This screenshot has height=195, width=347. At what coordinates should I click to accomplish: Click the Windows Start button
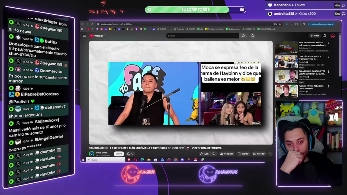(x=83, y=160)
